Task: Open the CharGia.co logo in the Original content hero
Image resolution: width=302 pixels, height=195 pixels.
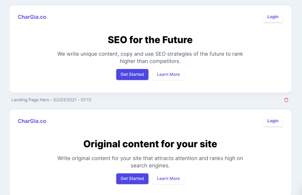Action: [x=32, y=121]
